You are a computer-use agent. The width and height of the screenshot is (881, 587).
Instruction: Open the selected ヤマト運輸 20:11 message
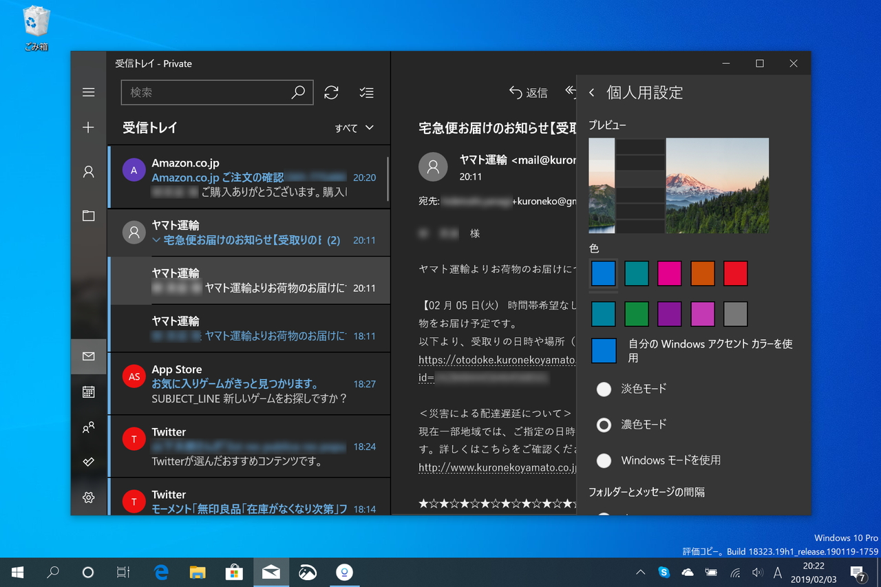[x=249, y=280]
